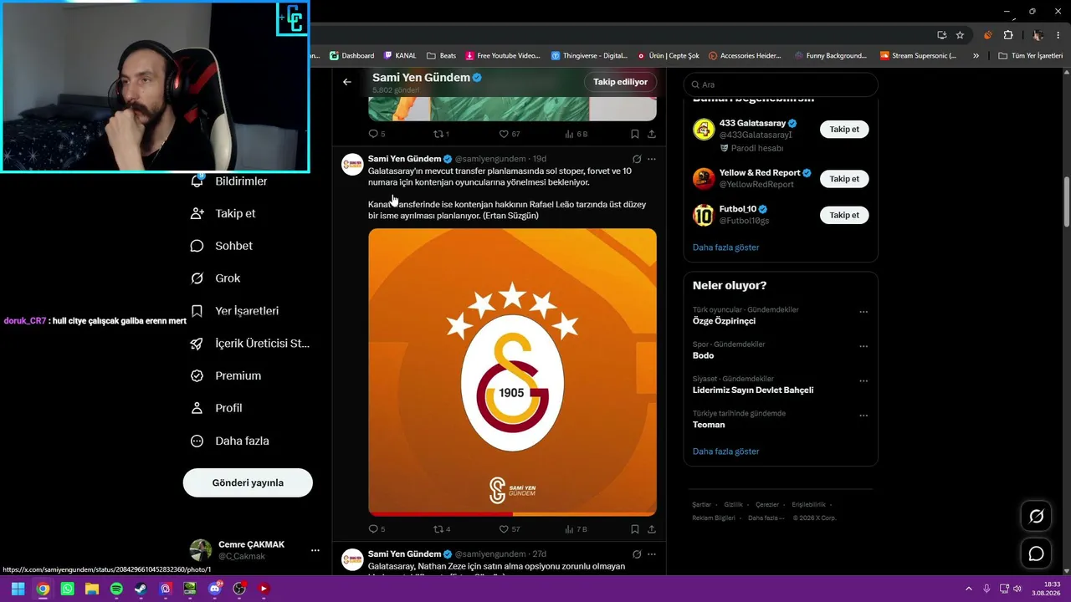The height and width of the screenshot is (602, 1071).
Task: Open the Teoman trending topic
Action: [x=709, y=425]
